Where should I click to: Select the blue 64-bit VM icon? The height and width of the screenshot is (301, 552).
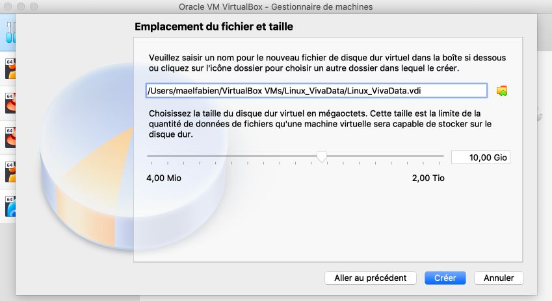(10, 206)
